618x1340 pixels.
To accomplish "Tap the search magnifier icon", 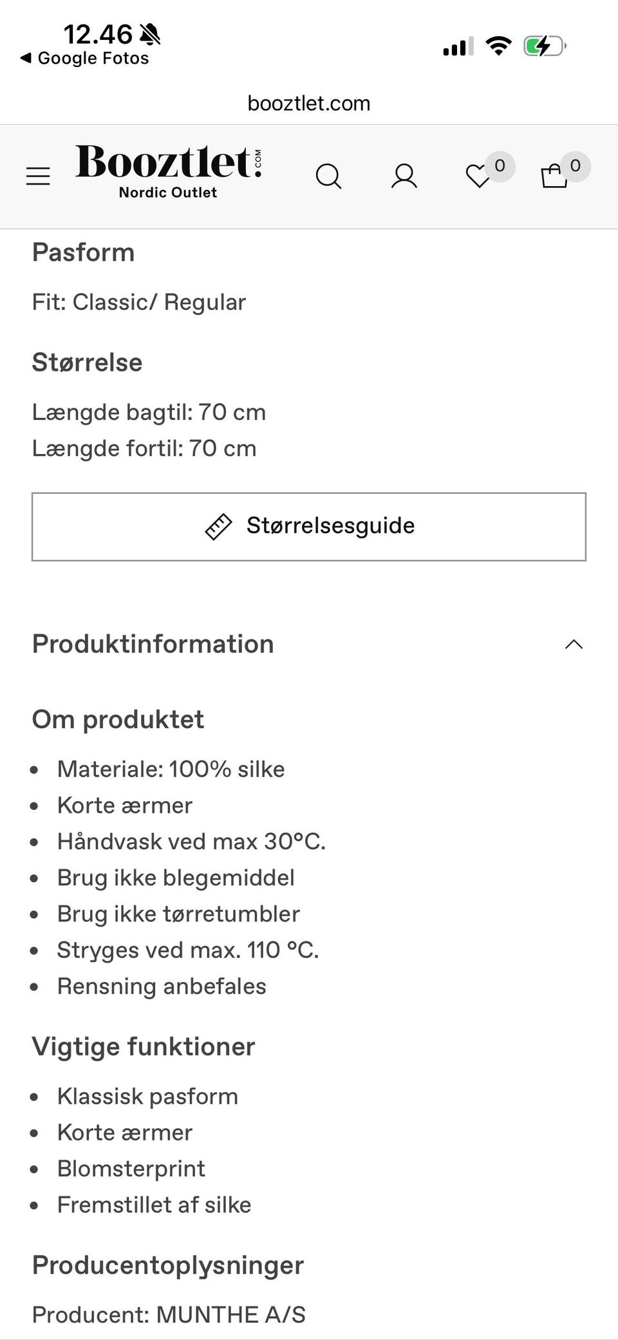I will pyautogui.click(x=328, y=176).
